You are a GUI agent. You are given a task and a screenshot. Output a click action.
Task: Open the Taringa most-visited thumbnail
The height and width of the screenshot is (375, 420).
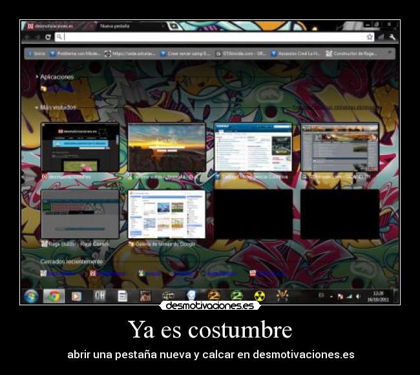253,147
